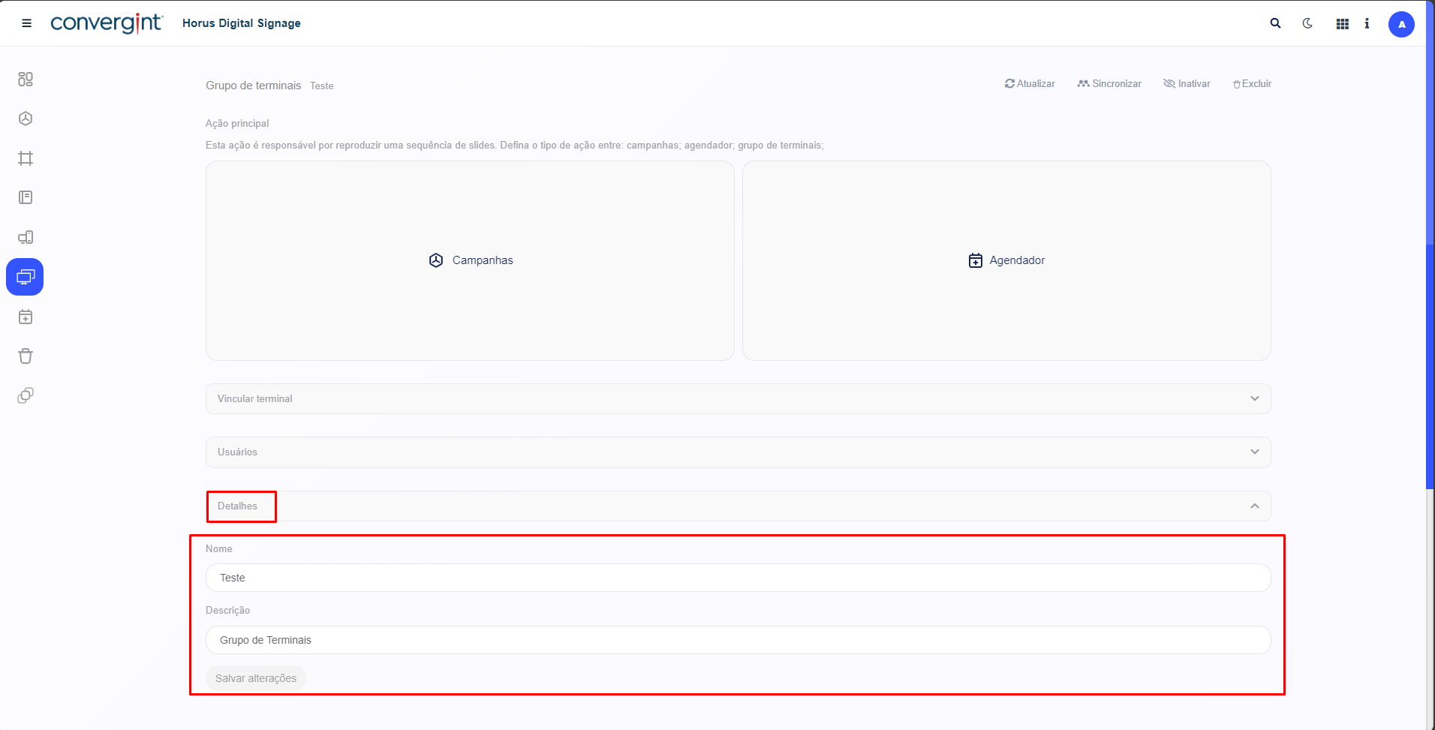Image resolution: width=1435 pixels, height=730 pixels.
Task: Select the Campanhas action card
Action: pos(470,260)
